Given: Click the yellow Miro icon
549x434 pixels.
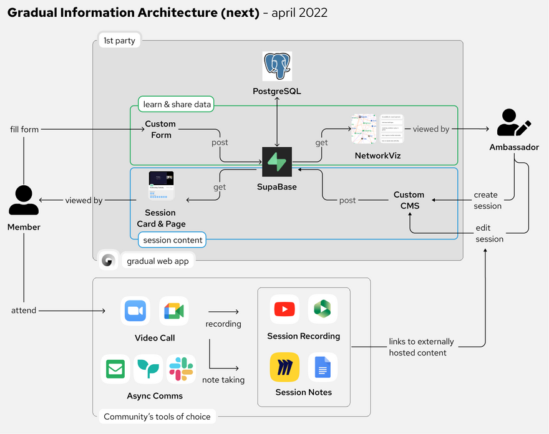Looking at the screenshot, I should [284, 367].
